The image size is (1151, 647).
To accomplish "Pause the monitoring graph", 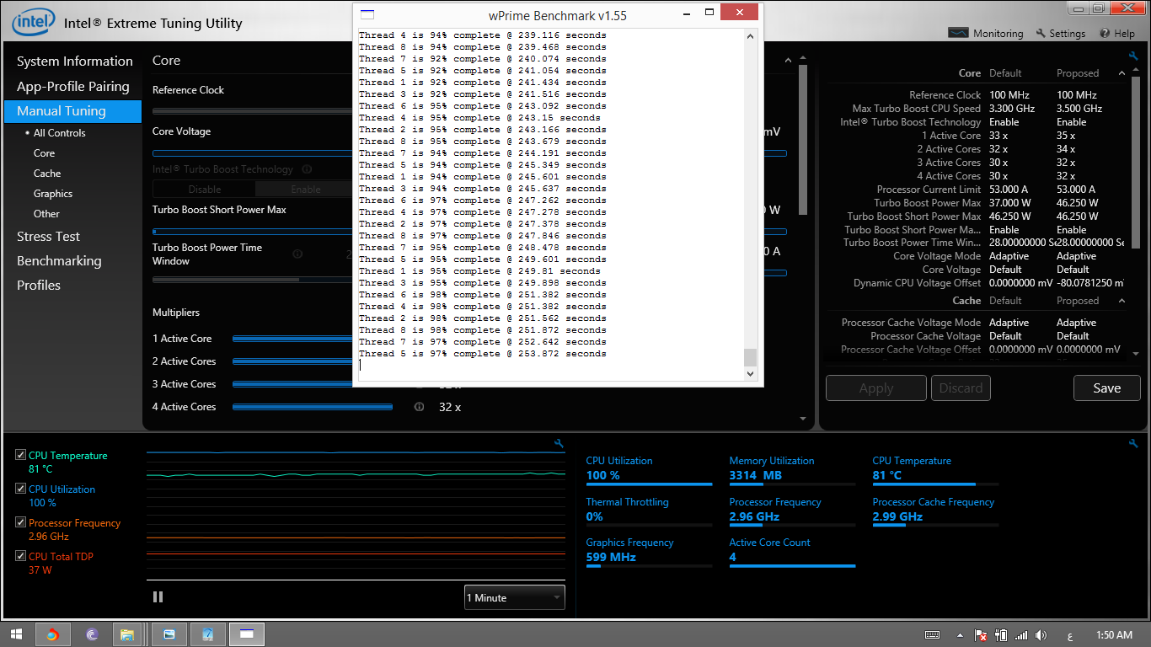I will tap(158, 597).
